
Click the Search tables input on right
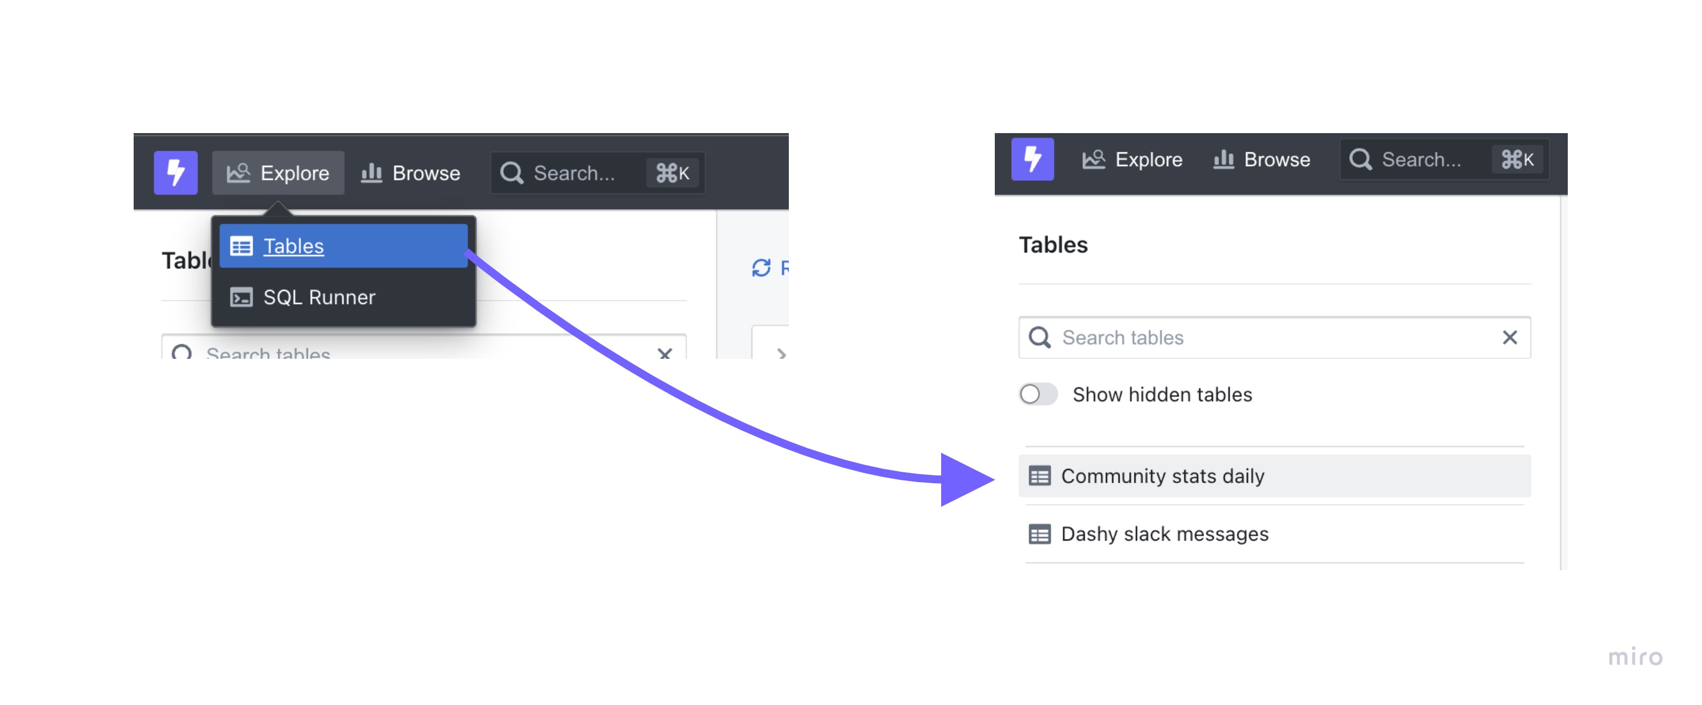pyautogui.click(x=1275, y=337)
